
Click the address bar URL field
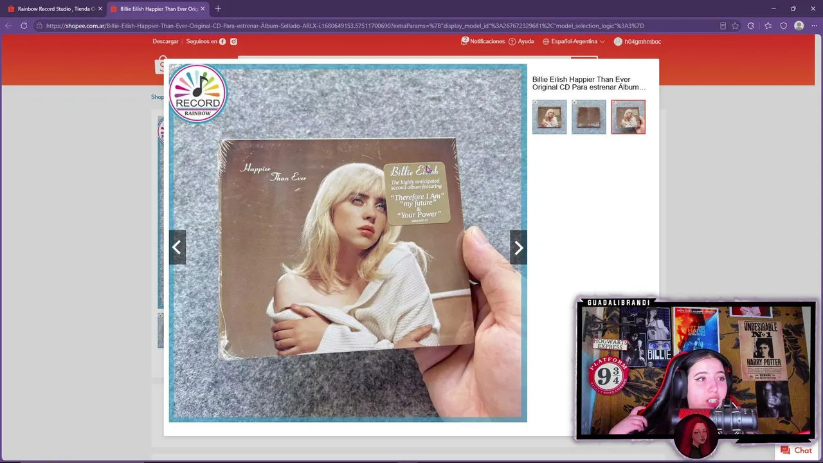(379, 26)
